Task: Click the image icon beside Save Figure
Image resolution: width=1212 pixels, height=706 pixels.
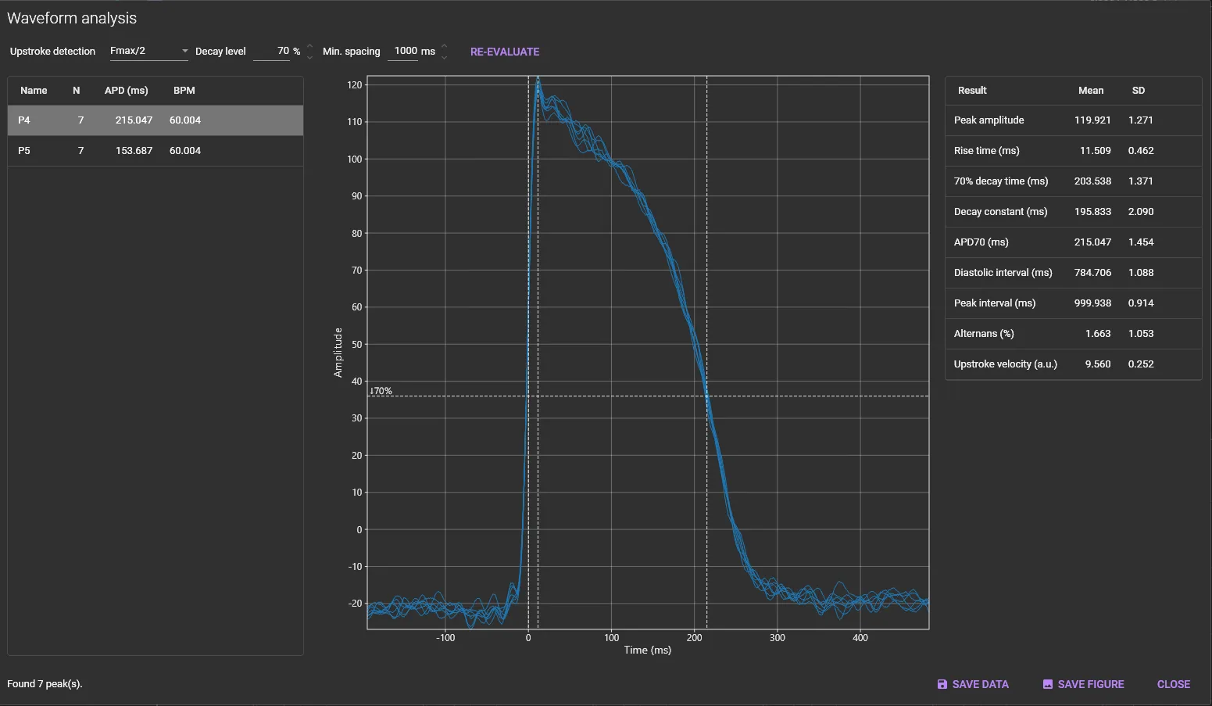Action: [x=1047, y=684]
